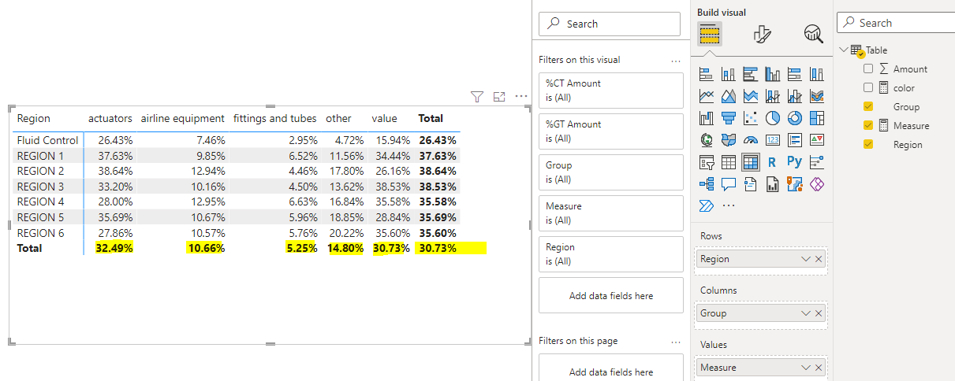Open the Measure dropdown in Values well
955x381 pixels.
coord(805,368)
